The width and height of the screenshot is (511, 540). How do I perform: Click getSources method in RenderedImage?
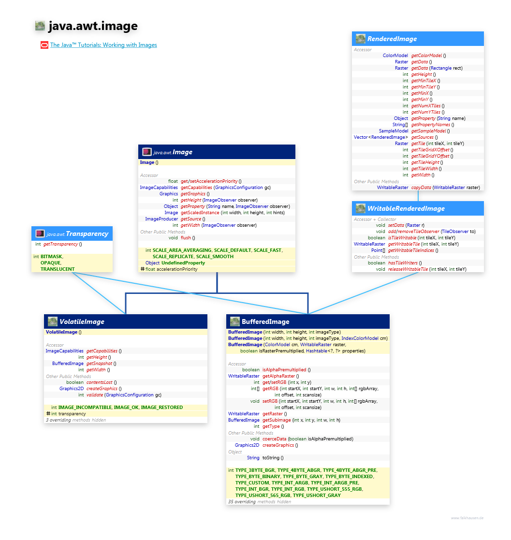pos(423,137)
